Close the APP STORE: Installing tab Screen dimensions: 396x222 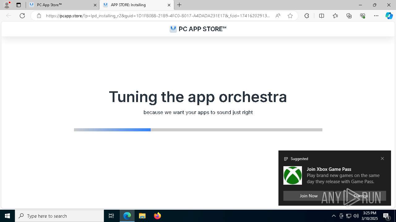pos(169,5)
